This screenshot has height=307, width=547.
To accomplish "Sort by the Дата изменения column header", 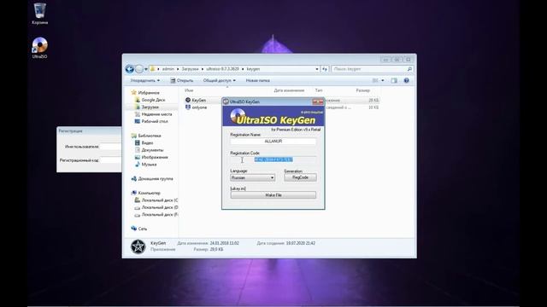I will (289, 90).
